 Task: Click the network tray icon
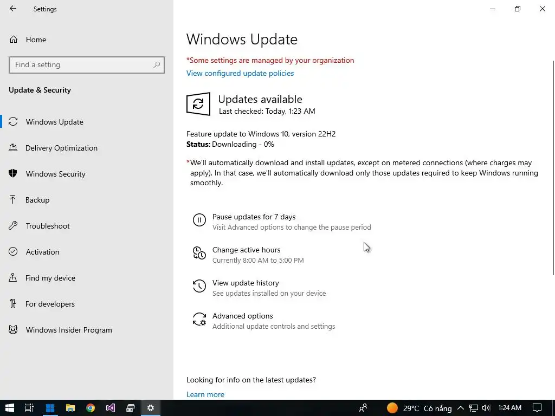[474, 408]
